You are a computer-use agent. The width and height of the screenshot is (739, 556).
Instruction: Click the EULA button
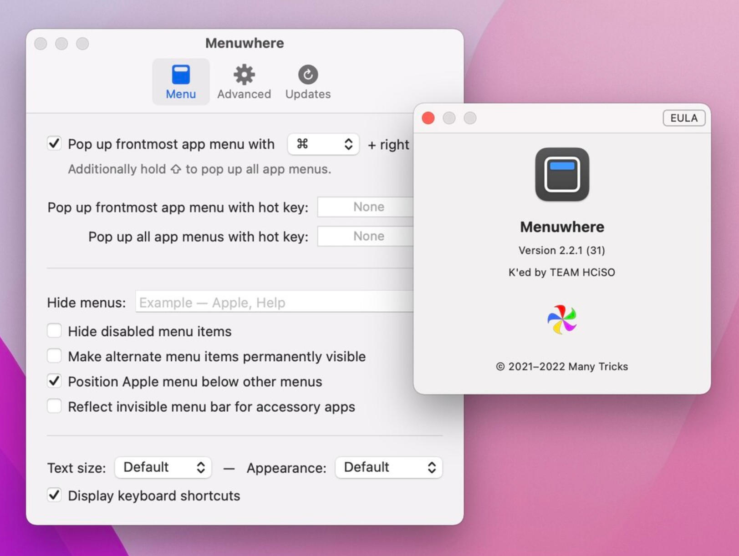pos(684,118)
